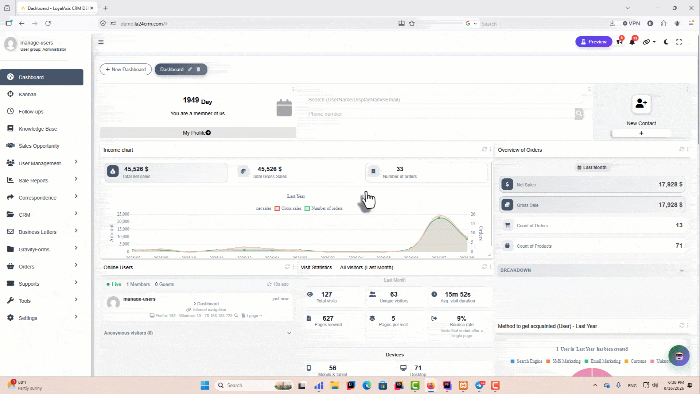Image resolution: width=700 pixels, height=394 pixels.
Task: Expand Correspondence submenu
Action: pyautogui.click(x=42, y=197)
